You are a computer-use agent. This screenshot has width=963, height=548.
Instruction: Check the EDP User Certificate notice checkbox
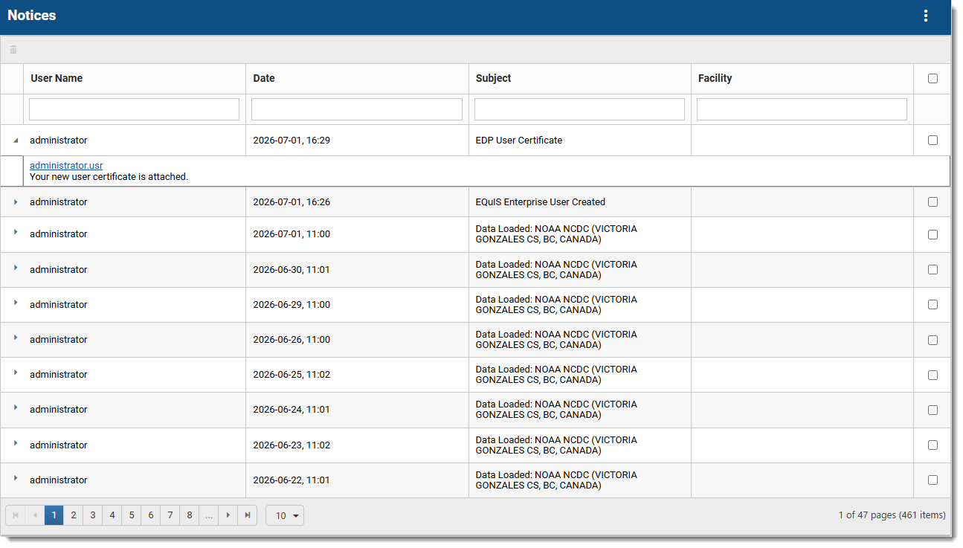point(933,141)
